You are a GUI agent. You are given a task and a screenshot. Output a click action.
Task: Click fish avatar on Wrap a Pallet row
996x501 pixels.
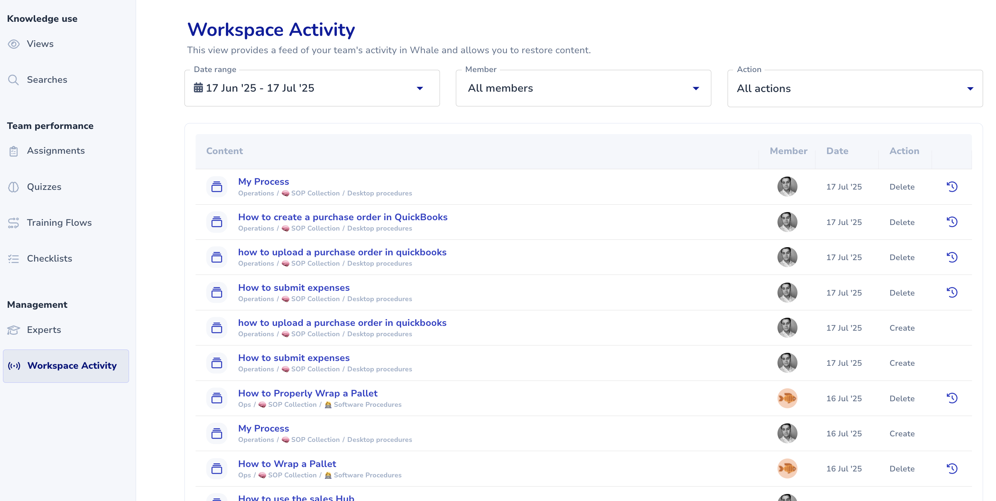[787, 468]
